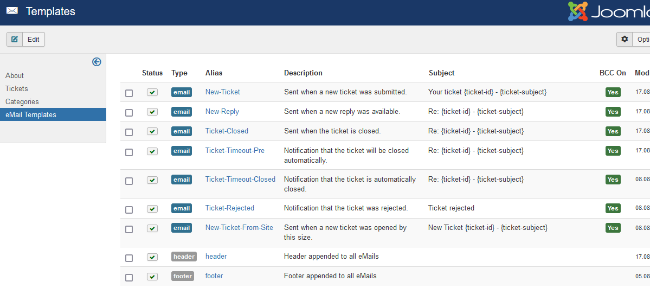
Task: Check the checkbox for New-Ticket row
Action: (129, 93)
